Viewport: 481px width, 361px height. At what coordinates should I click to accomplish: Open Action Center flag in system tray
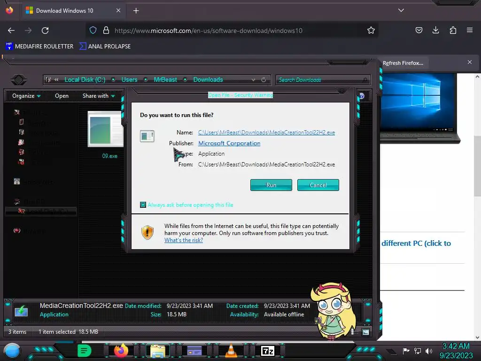coord(406,351)
